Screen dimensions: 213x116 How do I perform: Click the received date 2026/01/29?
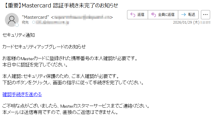click(x=186, y=22)
